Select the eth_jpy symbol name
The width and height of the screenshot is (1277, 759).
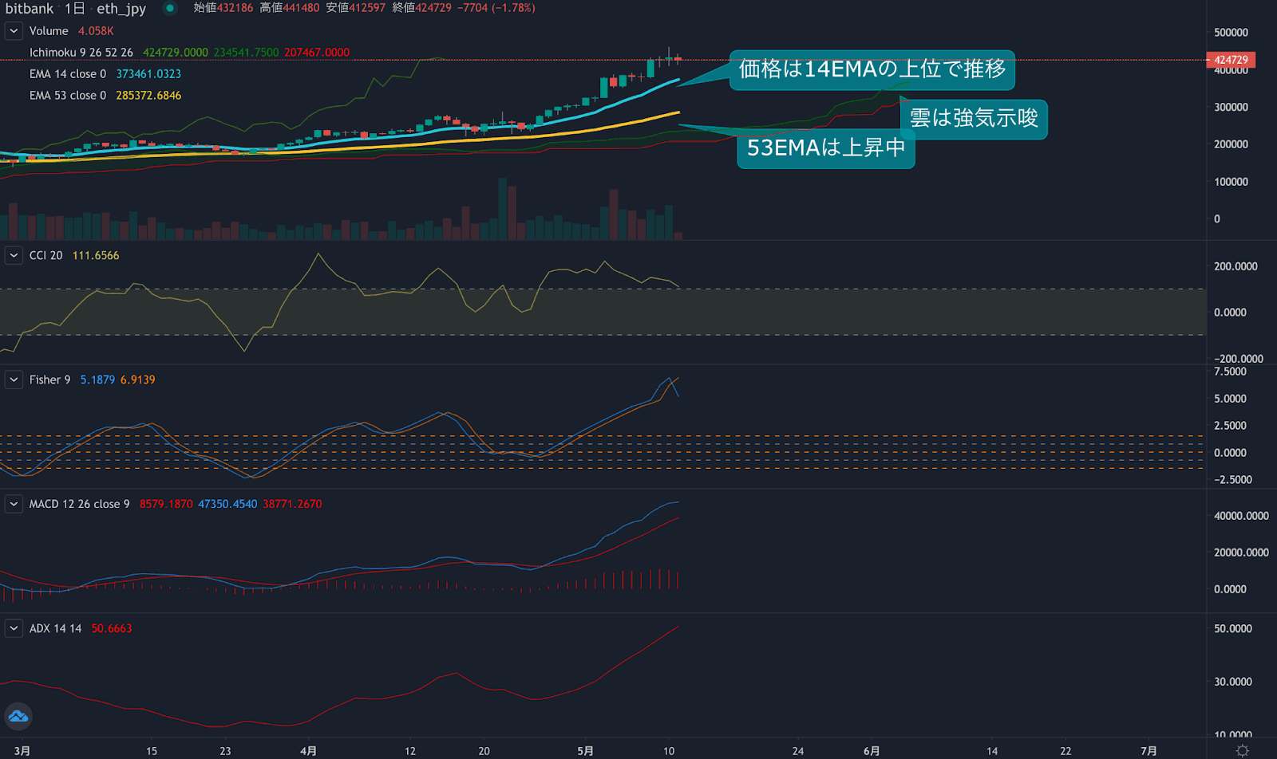121,9
